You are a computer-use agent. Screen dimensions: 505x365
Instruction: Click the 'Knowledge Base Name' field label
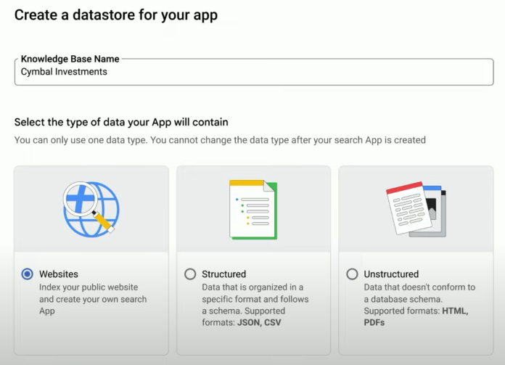click(x=70, y=59)
